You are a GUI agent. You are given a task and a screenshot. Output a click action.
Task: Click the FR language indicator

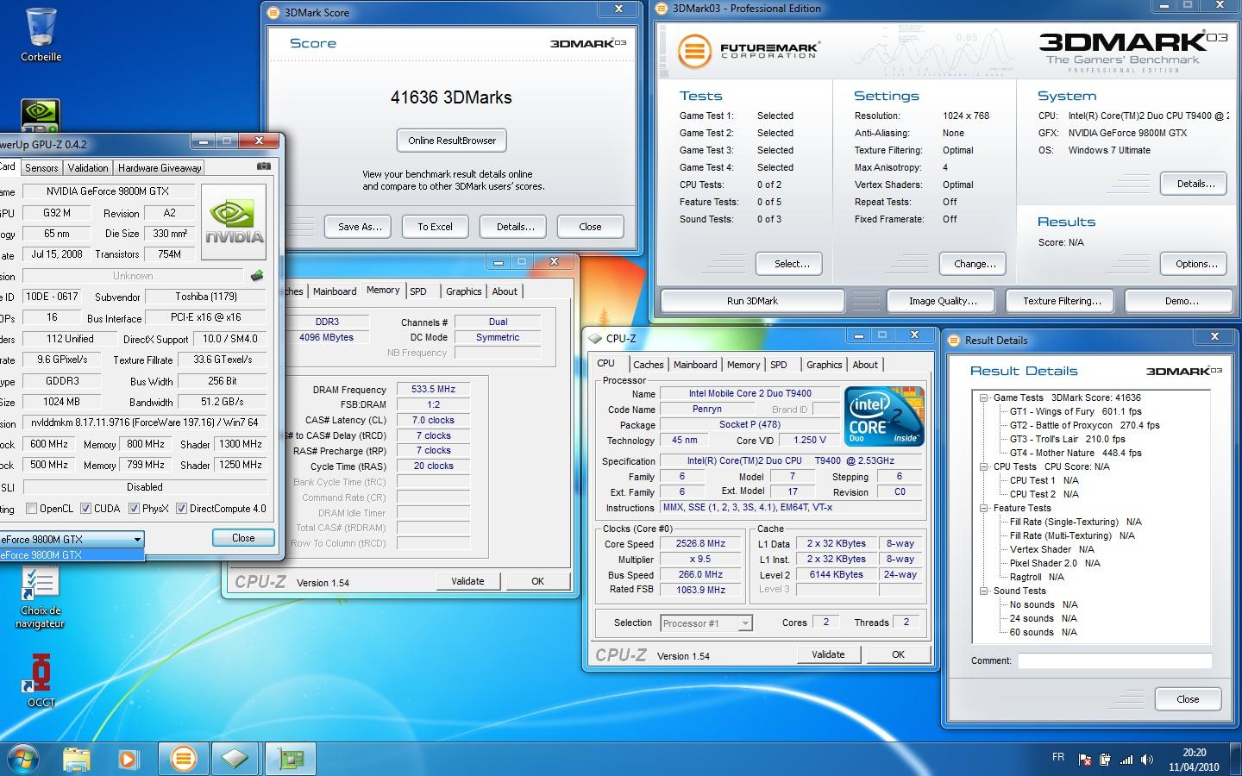[1058, 757]
